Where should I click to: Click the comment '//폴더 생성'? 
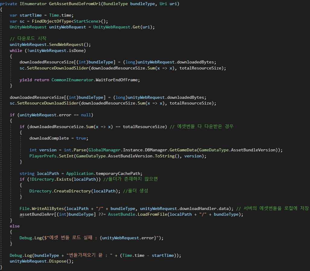point(136,191)
